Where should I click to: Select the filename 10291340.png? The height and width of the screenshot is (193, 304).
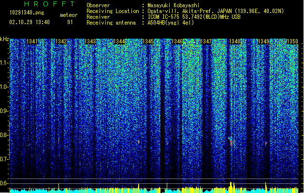[27, 13]
